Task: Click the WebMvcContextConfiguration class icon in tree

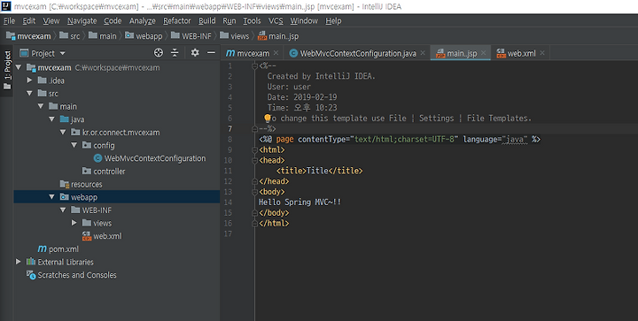Action: (x=97, y=158)
